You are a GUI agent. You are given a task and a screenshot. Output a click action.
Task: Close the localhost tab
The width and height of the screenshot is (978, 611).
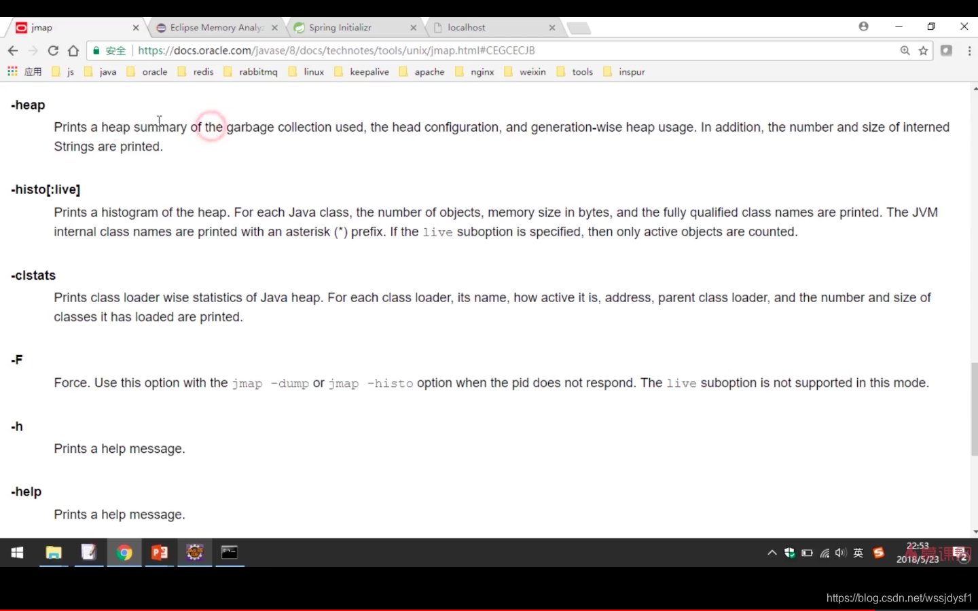click(x=552, y=28)
